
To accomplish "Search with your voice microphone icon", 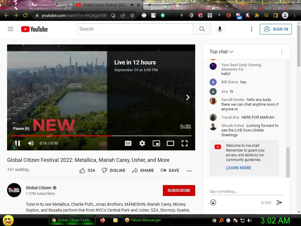I will 220,29.
